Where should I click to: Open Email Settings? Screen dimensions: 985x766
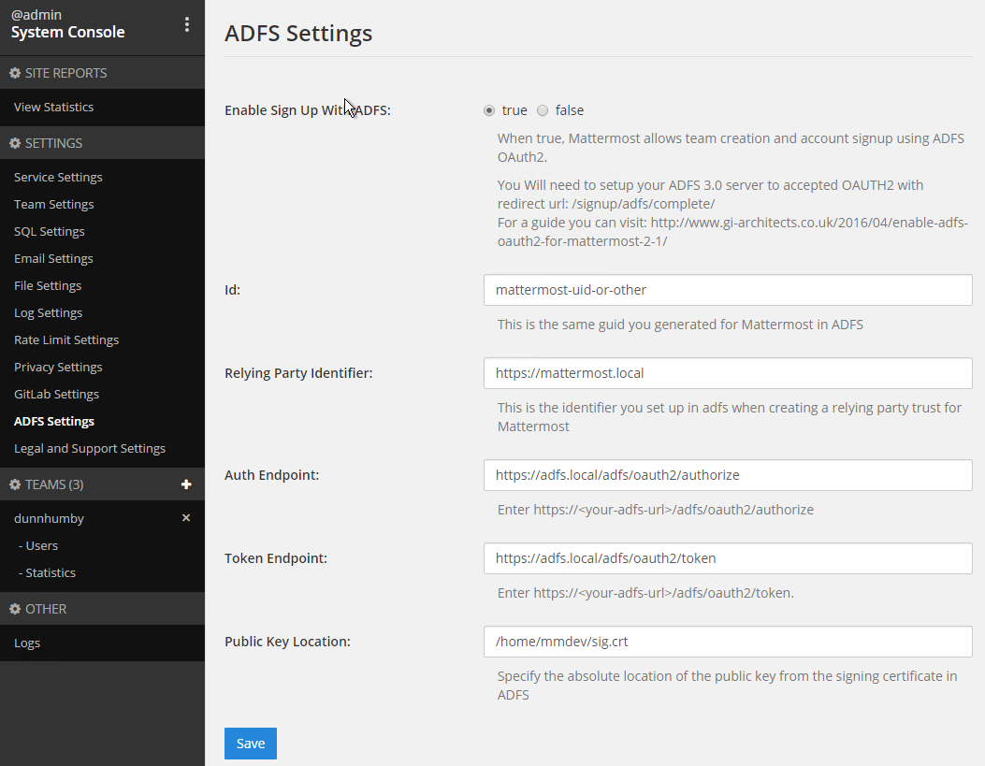pos(53,259)
